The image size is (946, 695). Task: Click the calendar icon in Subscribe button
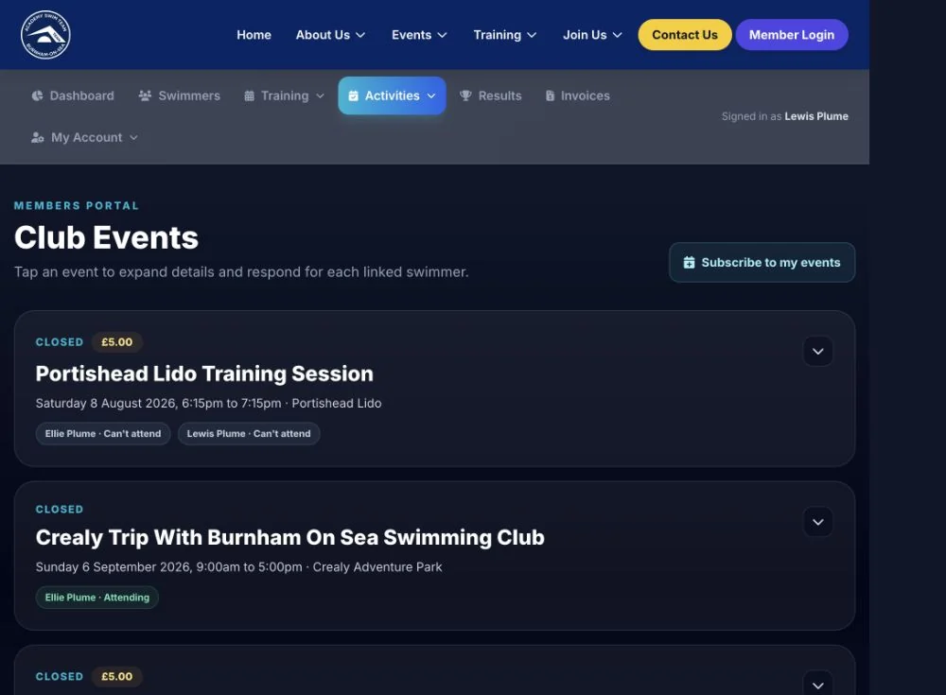point(689,263)
